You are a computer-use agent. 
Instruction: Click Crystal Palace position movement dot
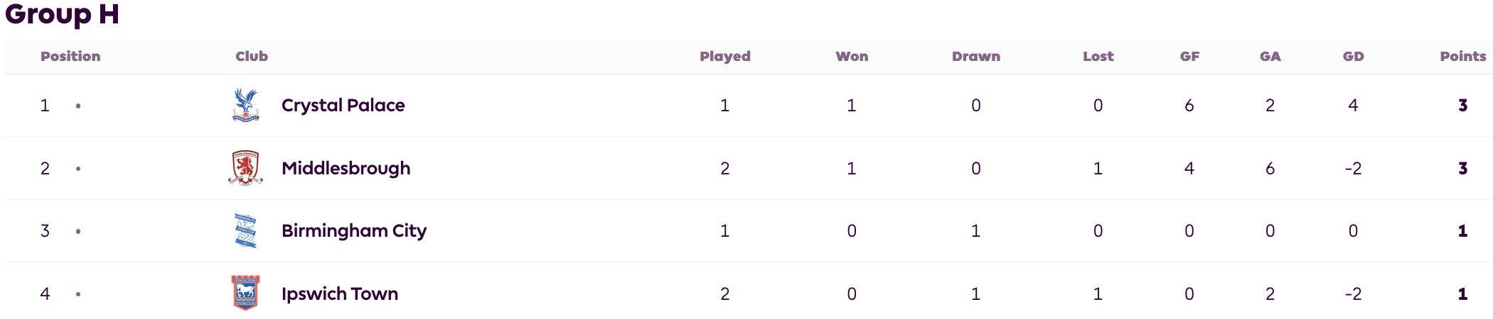pyautogui.click(x=78, y=106)
